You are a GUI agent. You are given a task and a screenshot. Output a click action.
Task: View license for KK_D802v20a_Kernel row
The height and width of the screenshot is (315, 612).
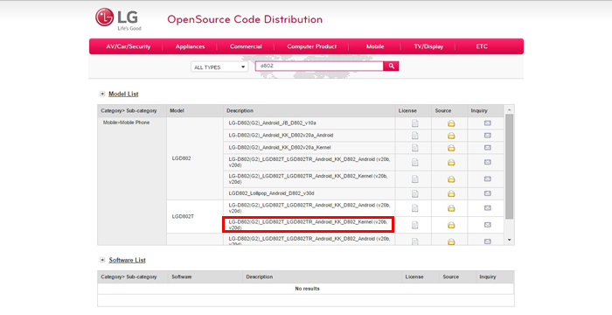click(414, 148)
